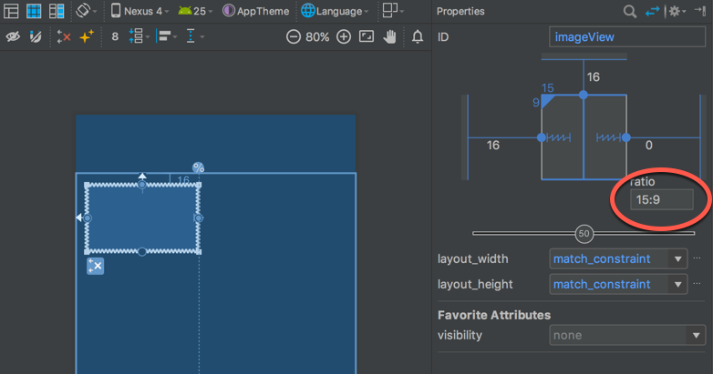The image size is (713, 374).
Task: Open the warnings bell icon
Action: (418, 36)
